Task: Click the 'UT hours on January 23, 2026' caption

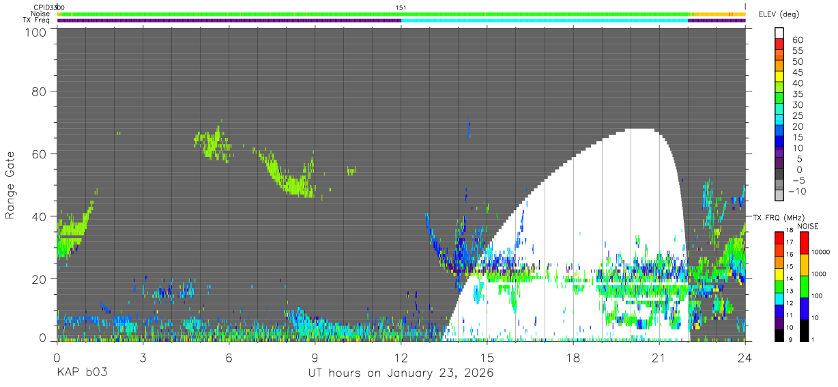Action: [x=401, y=373]
